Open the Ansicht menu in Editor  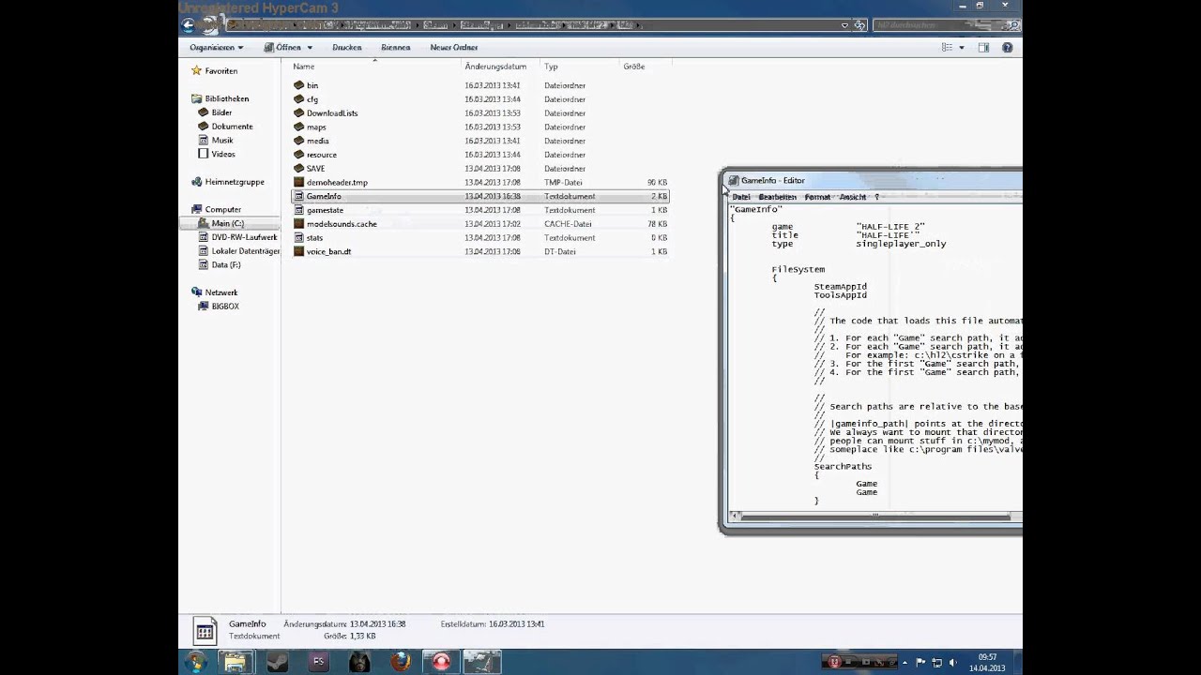(x=853, y=197)
